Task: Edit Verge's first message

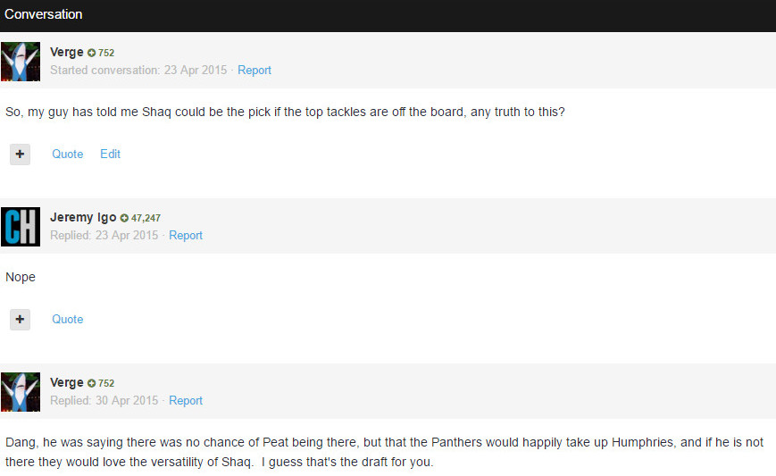Action: (x=110, y=154)
